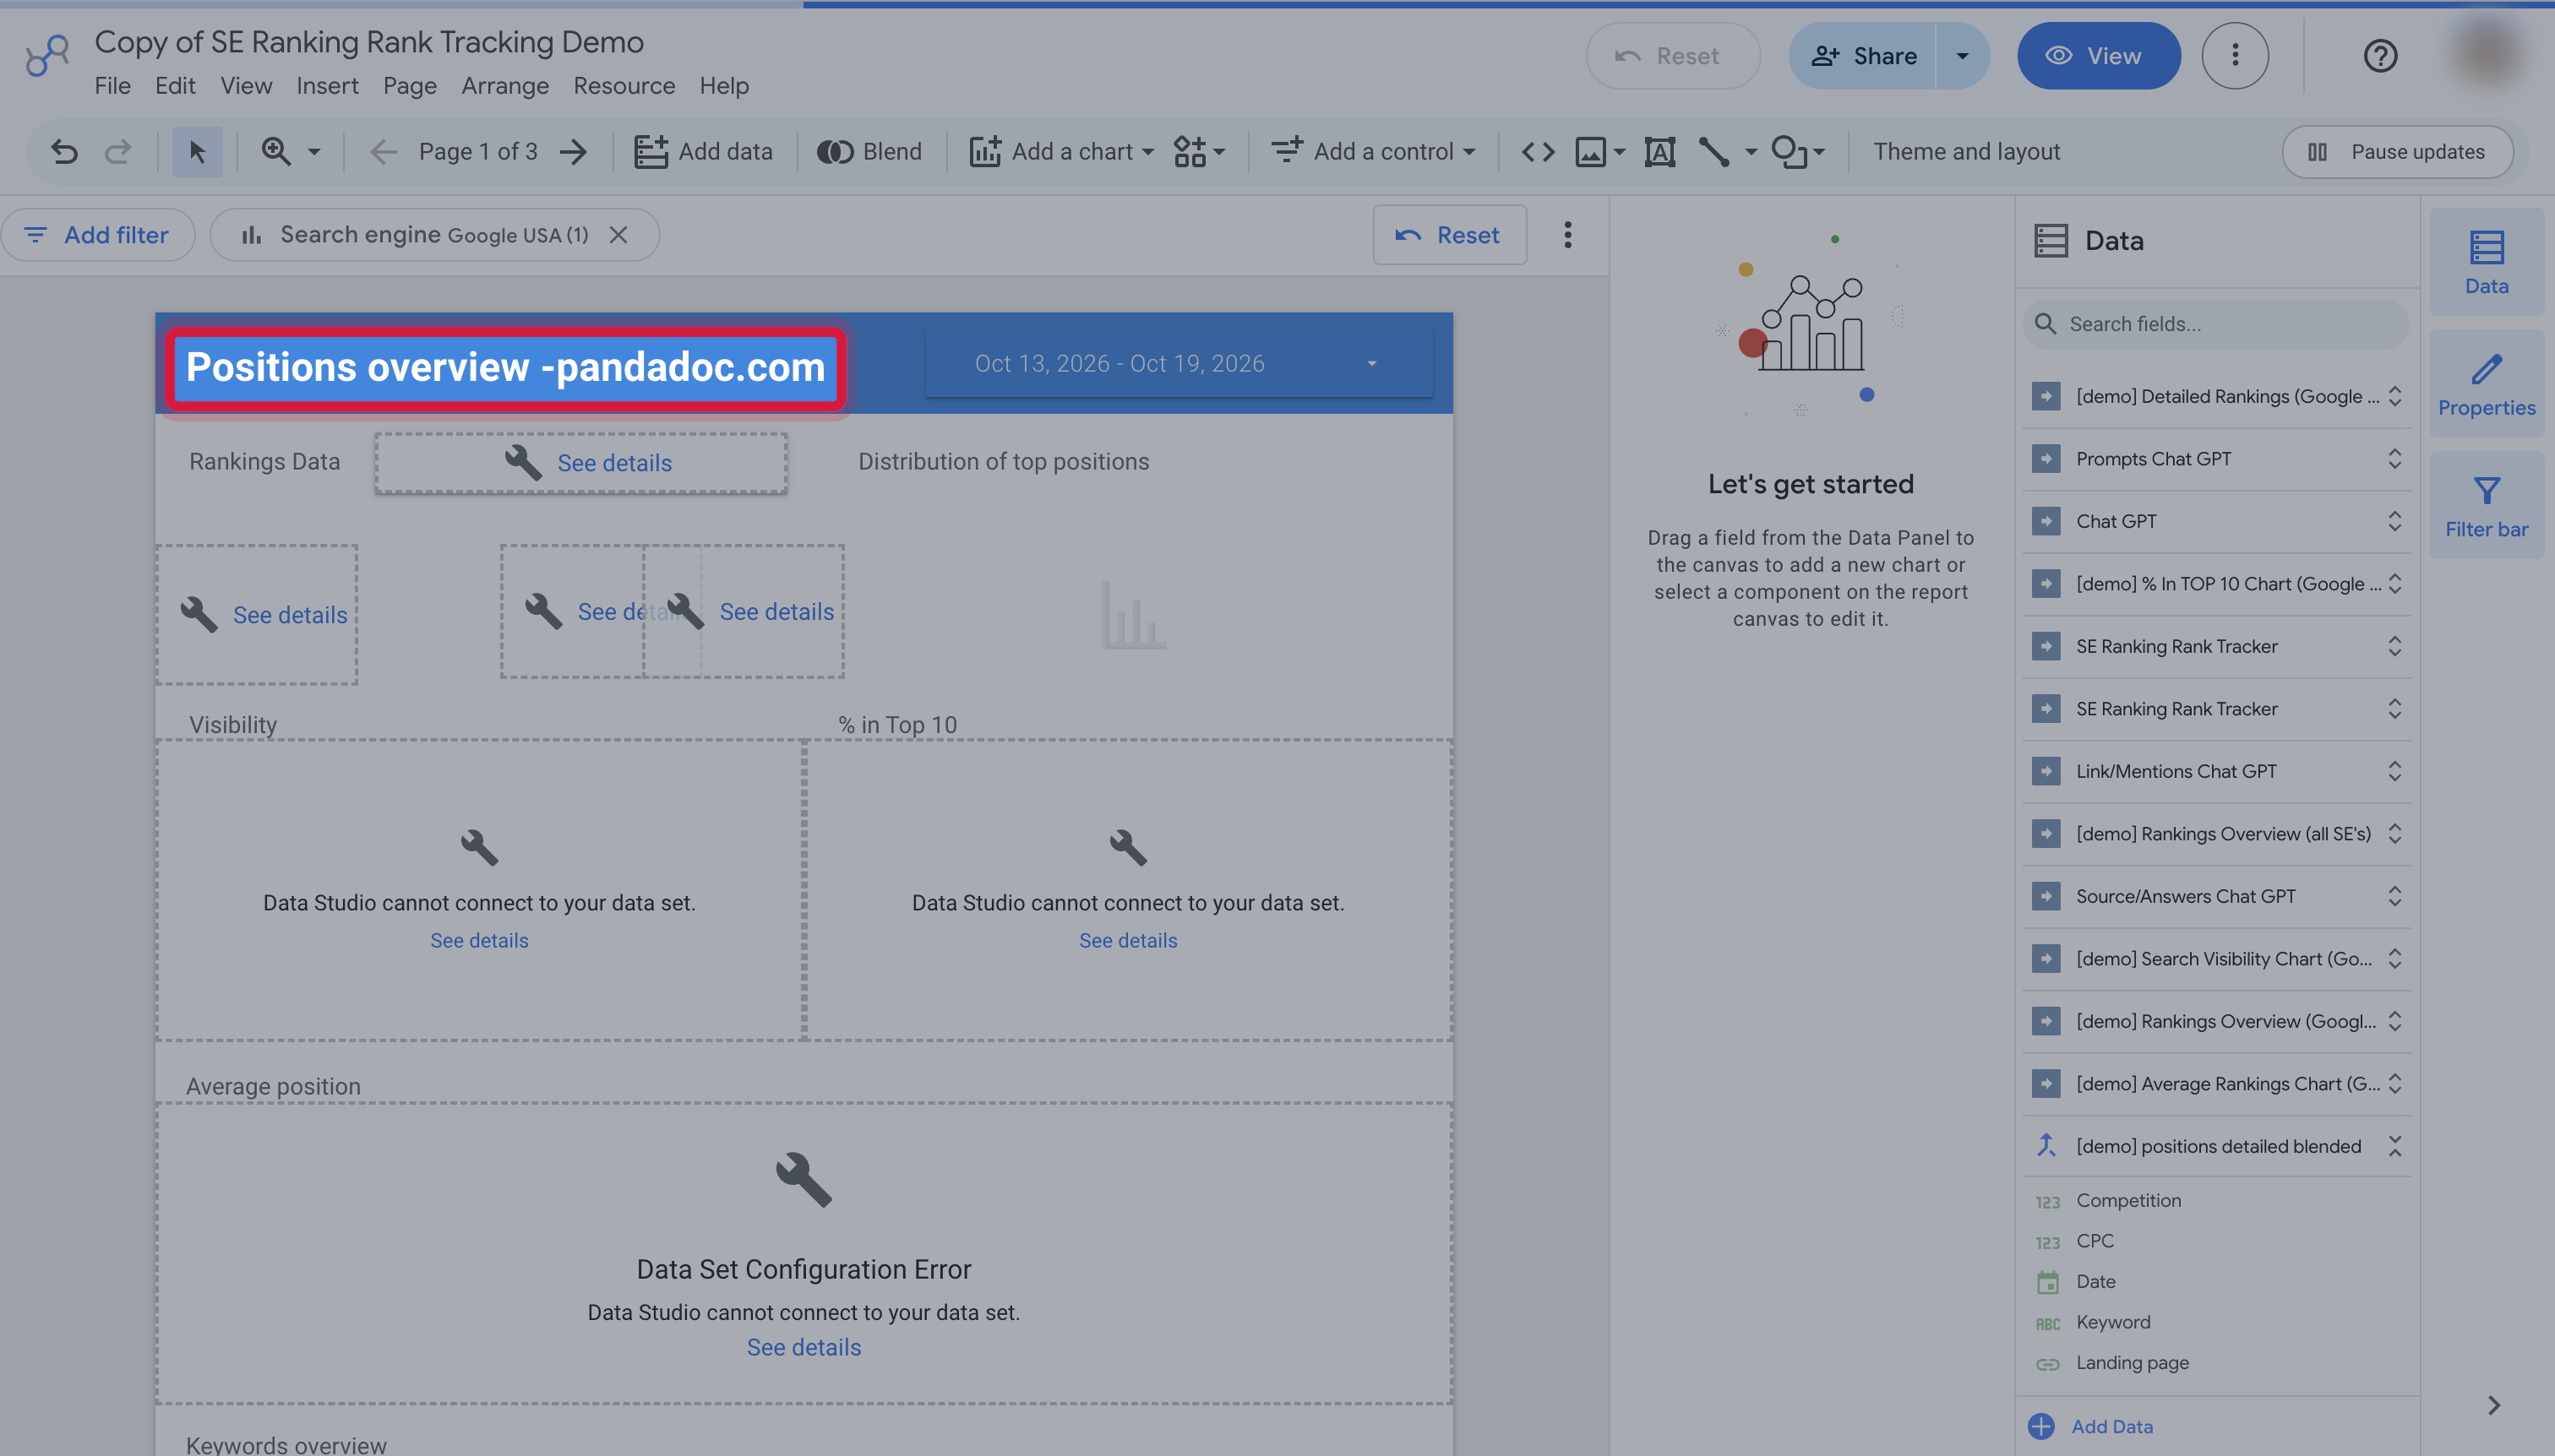This screenshot has width=2555, height=1456.
Task: Insert a URL embed element
Action: click(1538, 152)
